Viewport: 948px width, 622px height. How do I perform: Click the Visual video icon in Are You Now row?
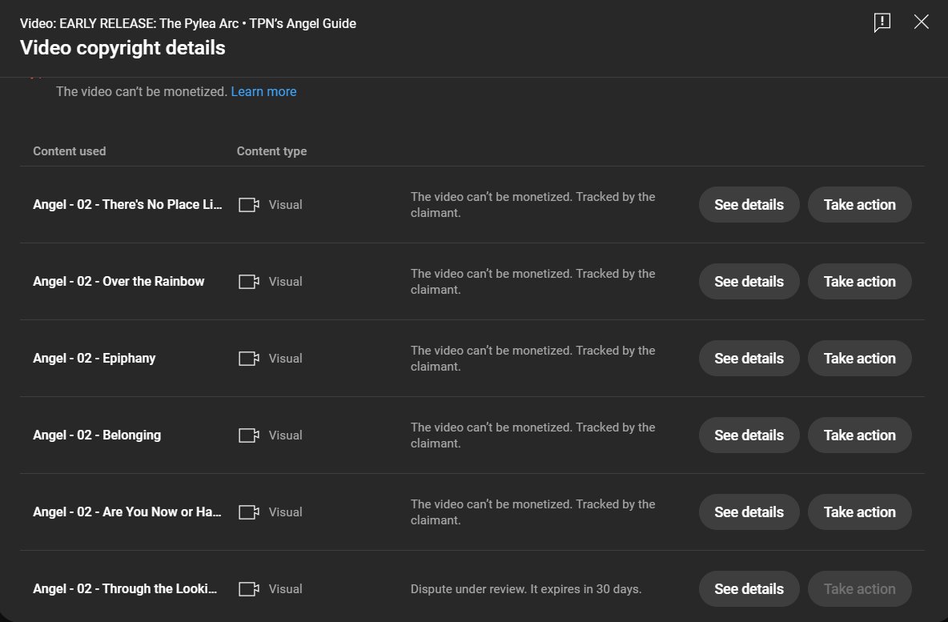click(249, 512)
